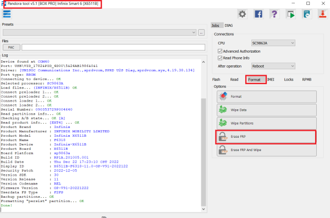Click the PAC file button
This screenshot has height=218, width=330.
coord(12,47)
